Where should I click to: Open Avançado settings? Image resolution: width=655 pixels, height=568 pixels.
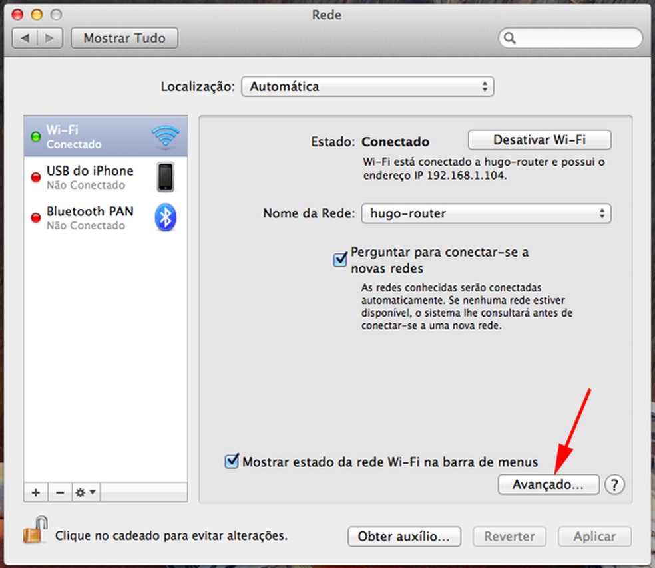coord(548,485)
